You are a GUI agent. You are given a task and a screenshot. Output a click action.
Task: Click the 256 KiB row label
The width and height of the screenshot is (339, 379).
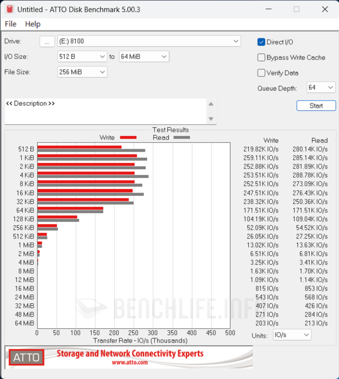[x=24, y=228]
